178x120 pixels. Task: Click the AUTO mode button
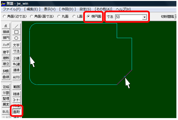pos(16,77)
